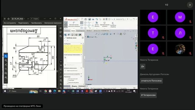
Task: Open the Appearances task pane icon
Action: 136,46
